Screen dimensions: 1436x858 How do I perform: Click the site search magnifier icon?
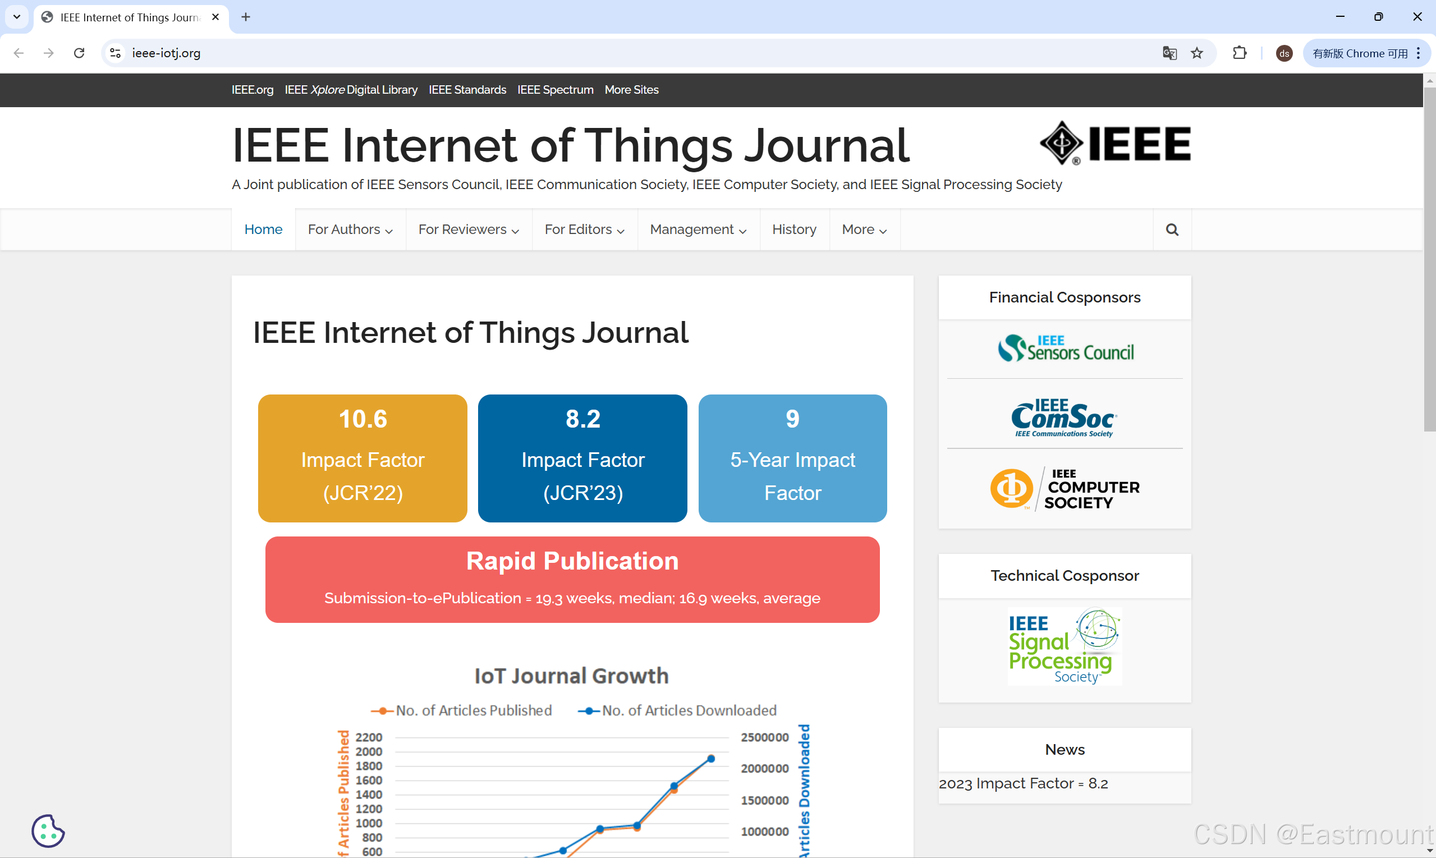coord(1172,230)
